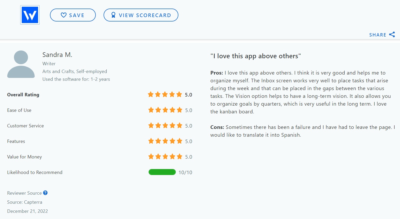Open the Reviewer Source help question mark
400x219 pixels.
[x=45, y=193]
